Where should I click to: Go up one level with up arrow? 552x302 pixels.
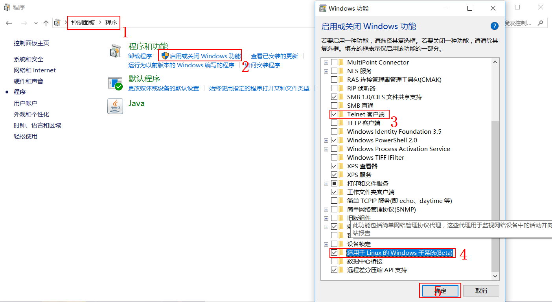click(46, 23)
